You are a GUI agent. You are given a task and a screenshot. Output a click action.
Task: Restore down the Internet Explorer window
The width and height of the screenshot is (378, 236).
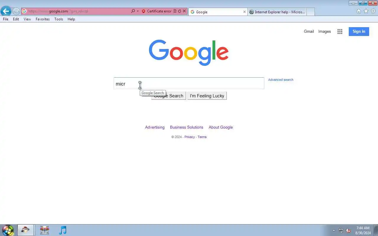(x=363, y=3)
